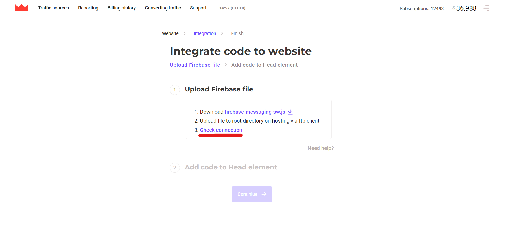Click the Integrate code to website heading
Image resolution: width=505 pixels, height=247 pixels.
241,51
